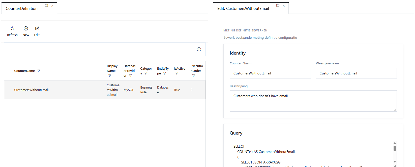Screen dimensions: 415x167
Task: Filter the EntityType column
Action: point(165,73)
